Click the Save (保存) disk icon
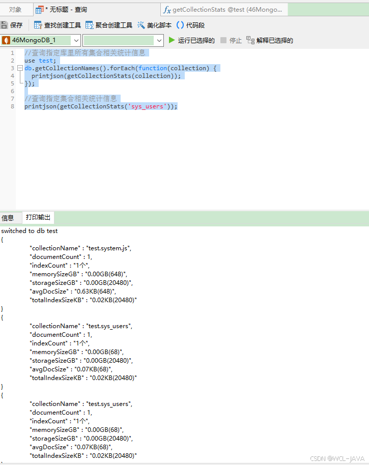Viewport: 369px width, 465px height. (x=4, y=25)
